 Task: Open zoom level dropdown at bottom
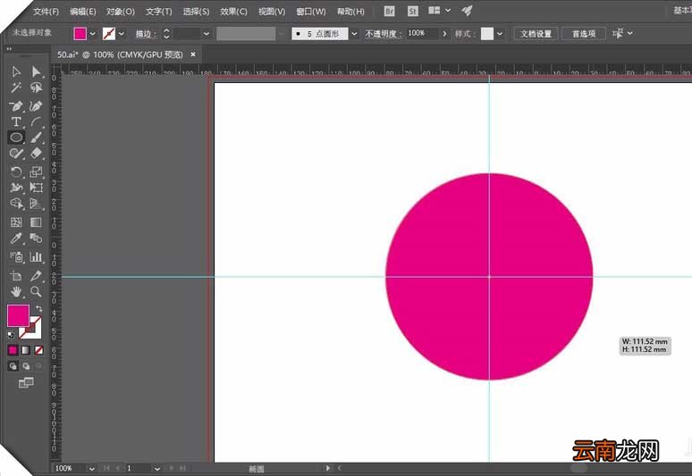point(91,469)
